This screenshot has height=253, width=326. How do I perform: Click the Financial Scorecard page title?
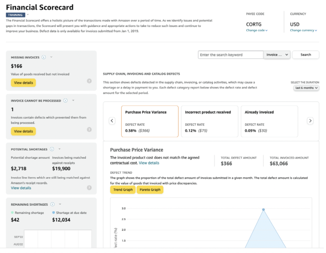(40, 7)
